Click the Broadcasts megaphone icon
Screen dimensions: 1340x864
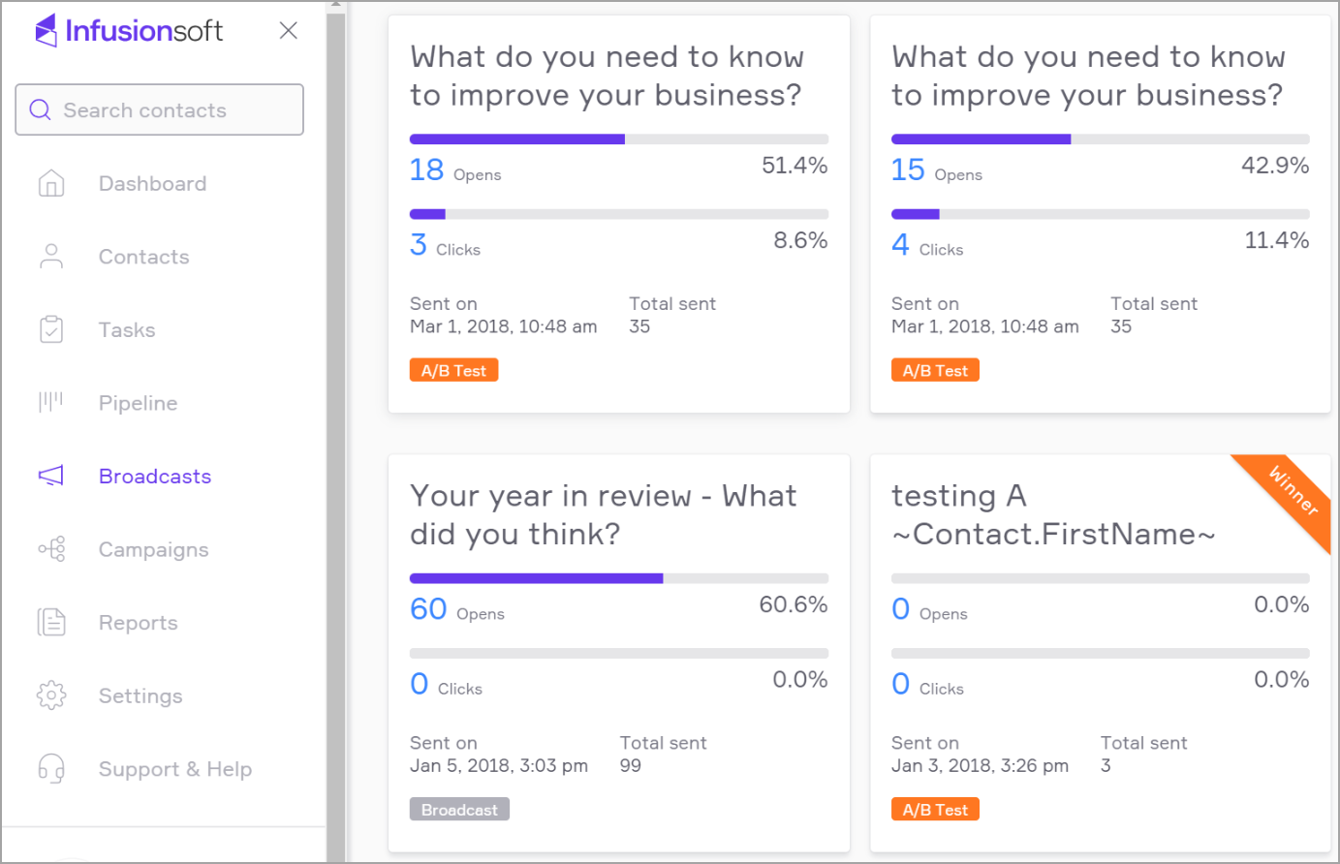coord(51,476)
